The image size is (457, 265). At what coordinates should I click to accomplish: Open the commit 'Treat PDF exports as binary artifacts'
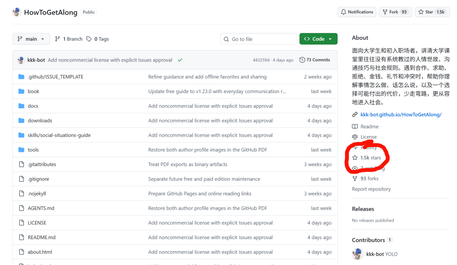tap(188, 164)
